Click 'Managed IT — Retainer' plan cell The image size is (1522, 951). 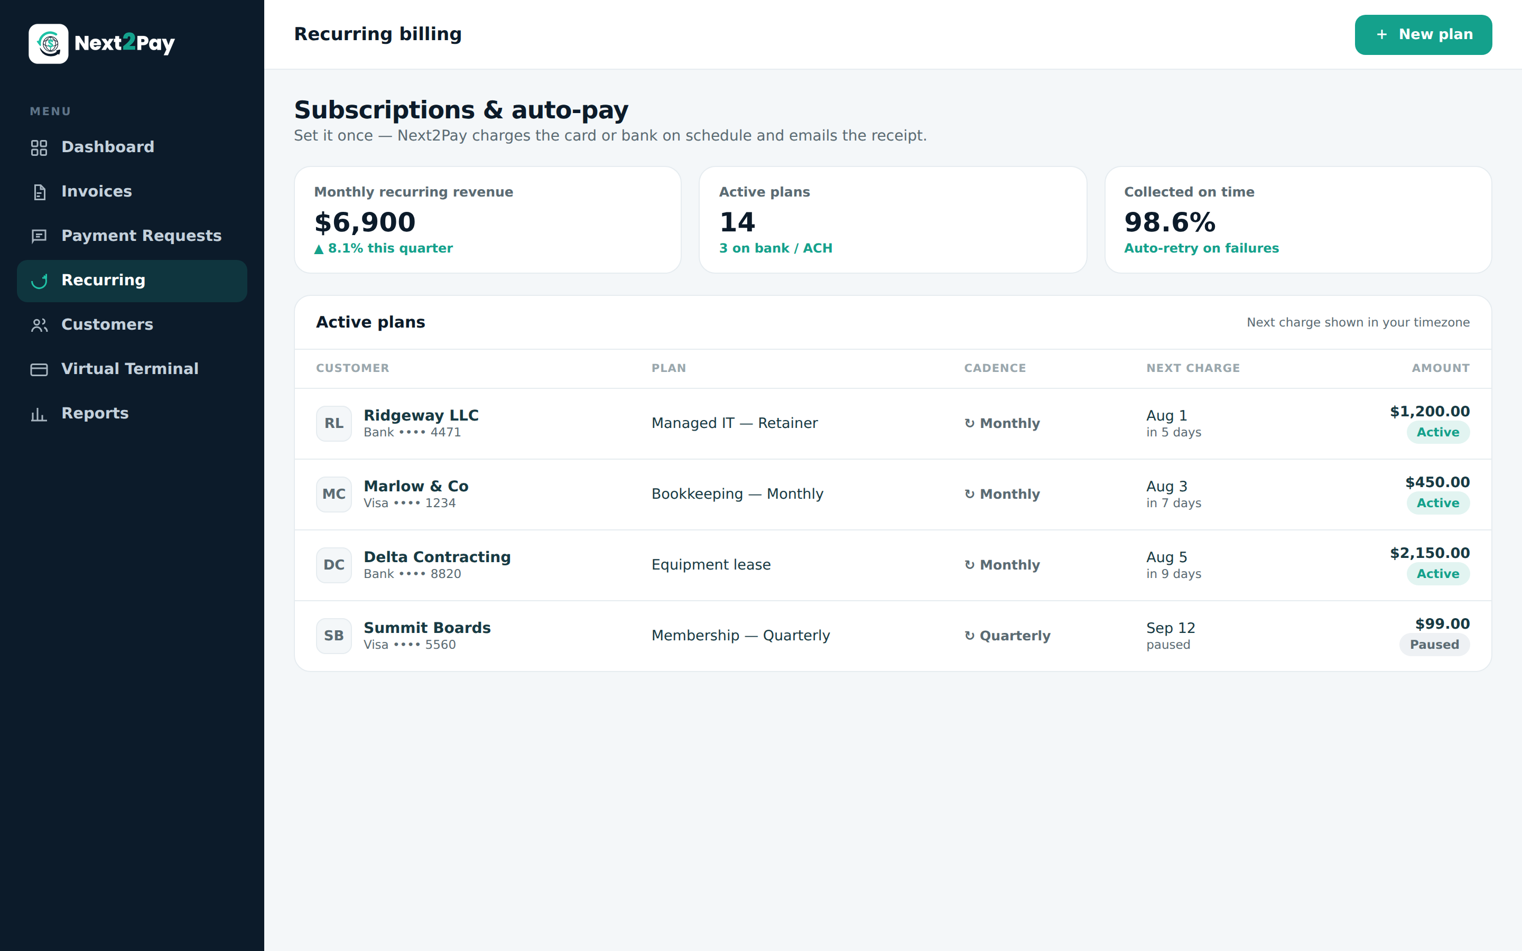pos(735,423)
